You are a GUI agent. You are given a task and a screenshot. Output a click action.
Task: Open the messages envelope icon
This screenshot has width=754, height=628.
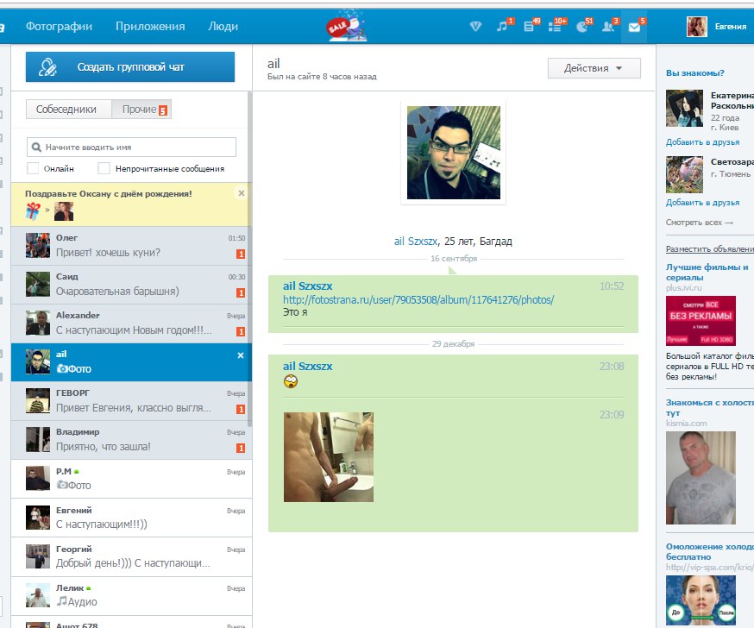coord(635,27)
